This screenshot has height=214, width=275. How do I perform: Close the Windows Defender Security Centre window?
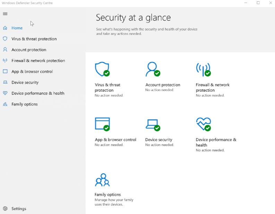(x=270, y=3)
